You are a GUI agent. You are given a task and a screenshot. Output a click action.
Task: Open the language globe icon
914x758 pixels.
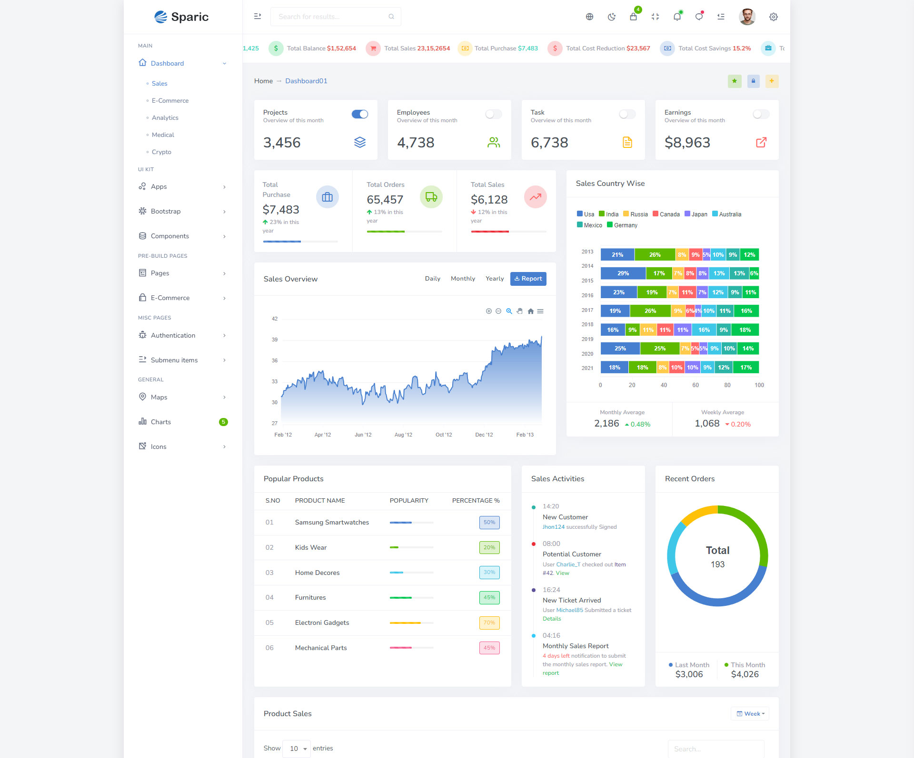pos(589,17)
